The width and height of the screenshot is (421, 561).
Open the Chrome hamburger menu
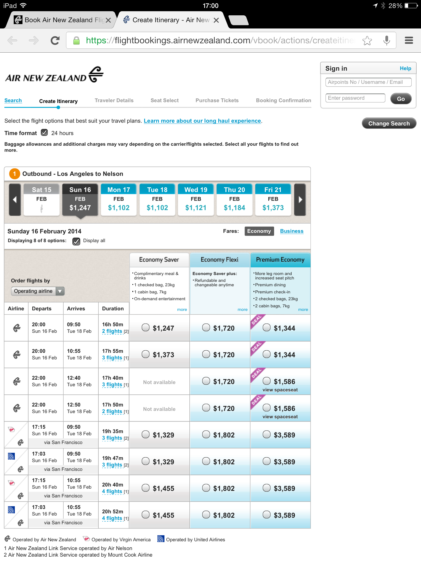(x=409, y=41)
